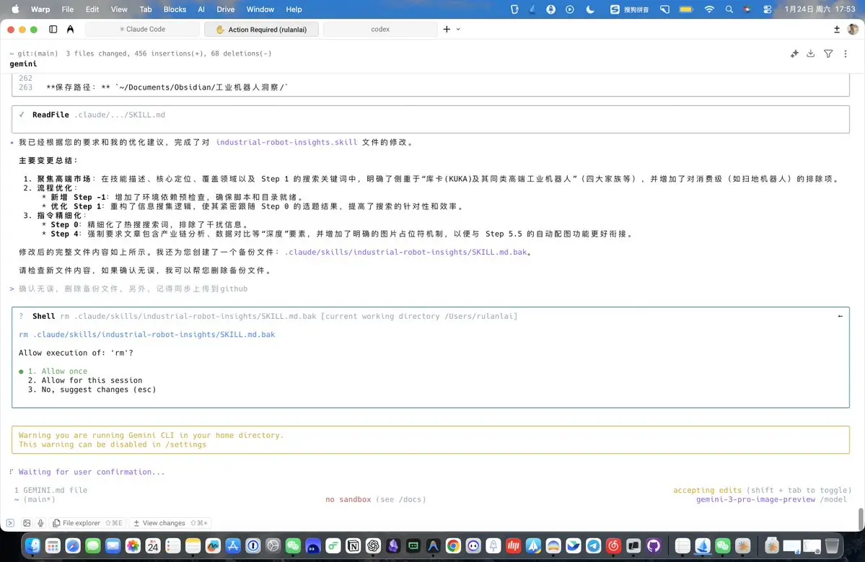Click ReadFile .claude/.../SKILL.md row
Screen dimensions: 865x562
click(x=430, y=119)
